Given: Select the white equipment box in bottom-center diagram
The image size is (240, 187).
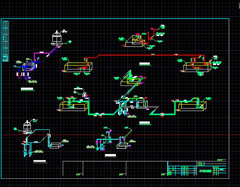Looking at the screenshot, I should coord(122,146).
